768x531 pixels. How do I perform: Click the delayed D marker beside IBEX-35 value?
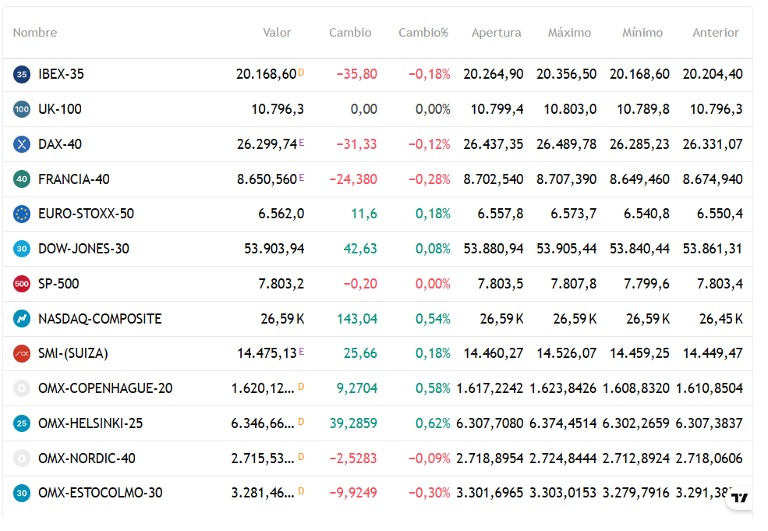pyautogui.click(x=301, y=73)
